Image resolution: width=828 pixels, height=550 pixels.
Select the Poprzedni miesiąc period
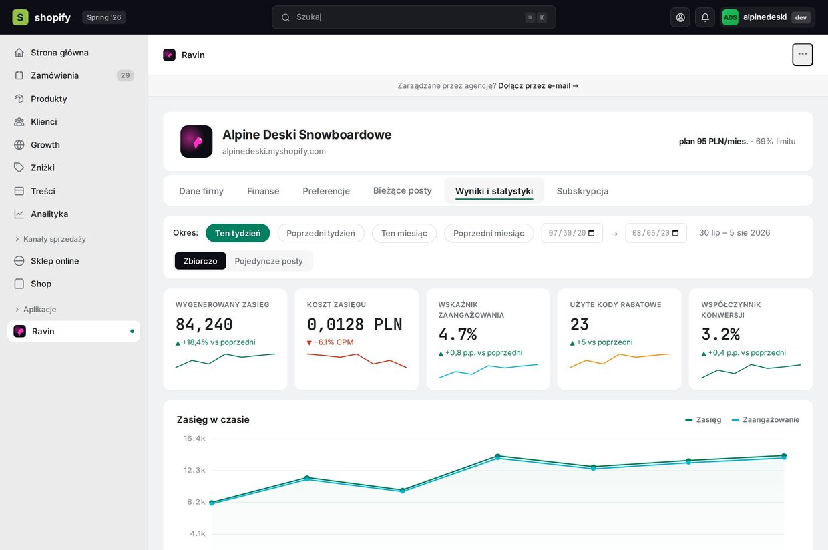(x=489, y=233)
